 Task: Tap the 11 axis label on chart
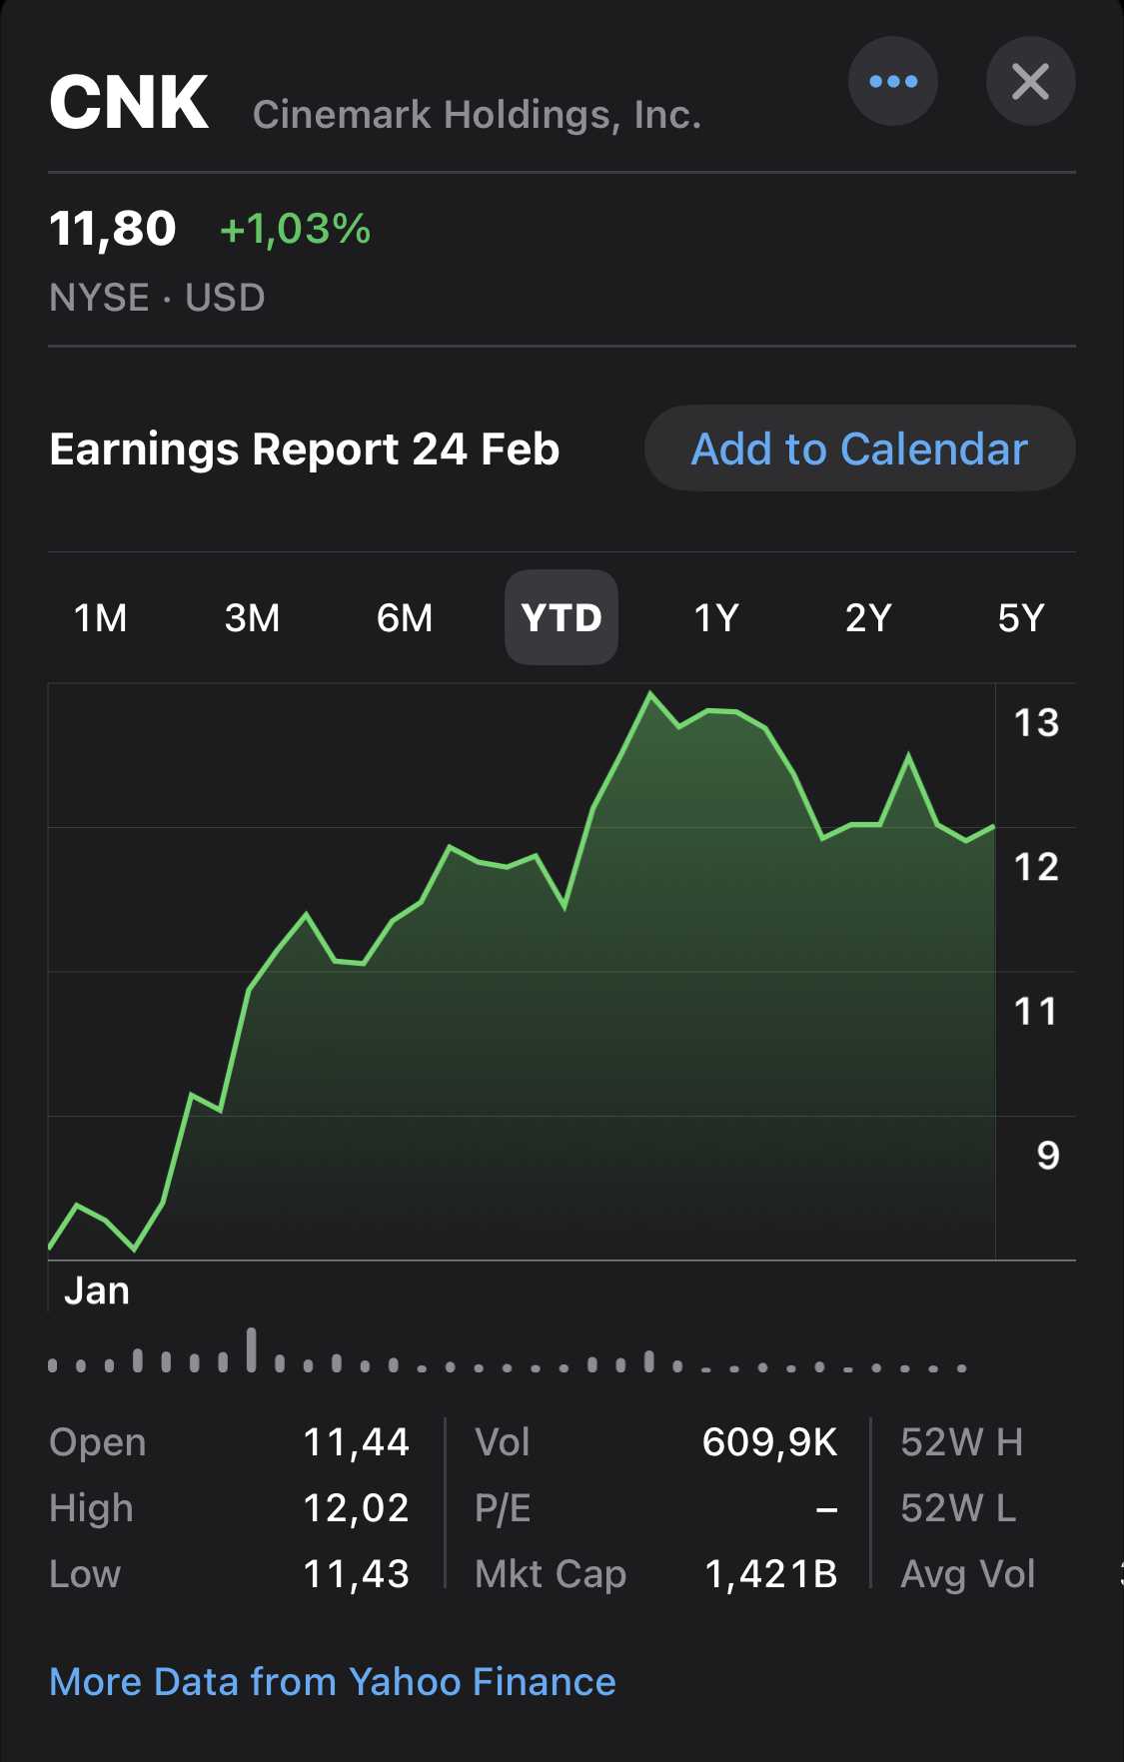click(1036, 1011)
